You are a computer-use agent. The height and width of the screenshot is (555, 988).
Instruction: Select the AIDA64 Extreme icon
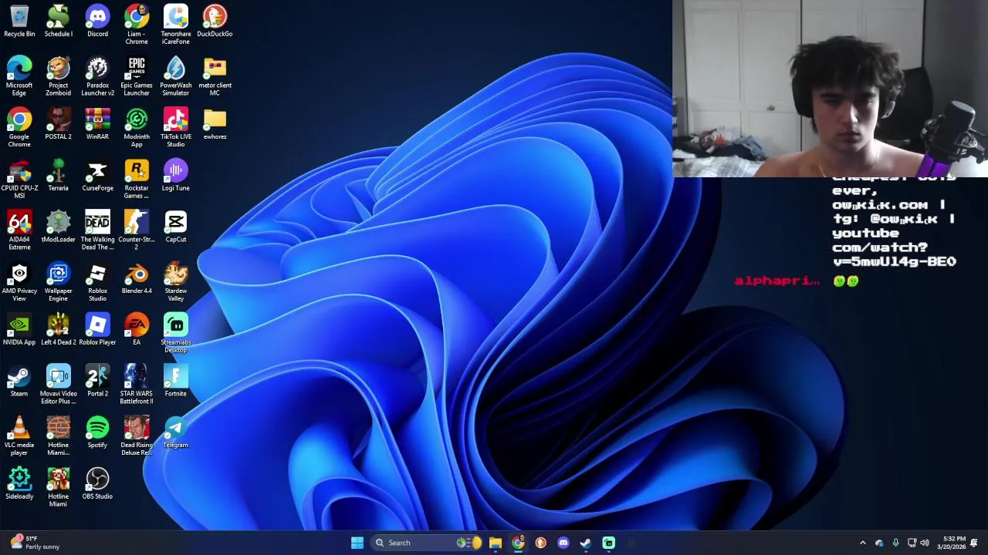(19, 230)
